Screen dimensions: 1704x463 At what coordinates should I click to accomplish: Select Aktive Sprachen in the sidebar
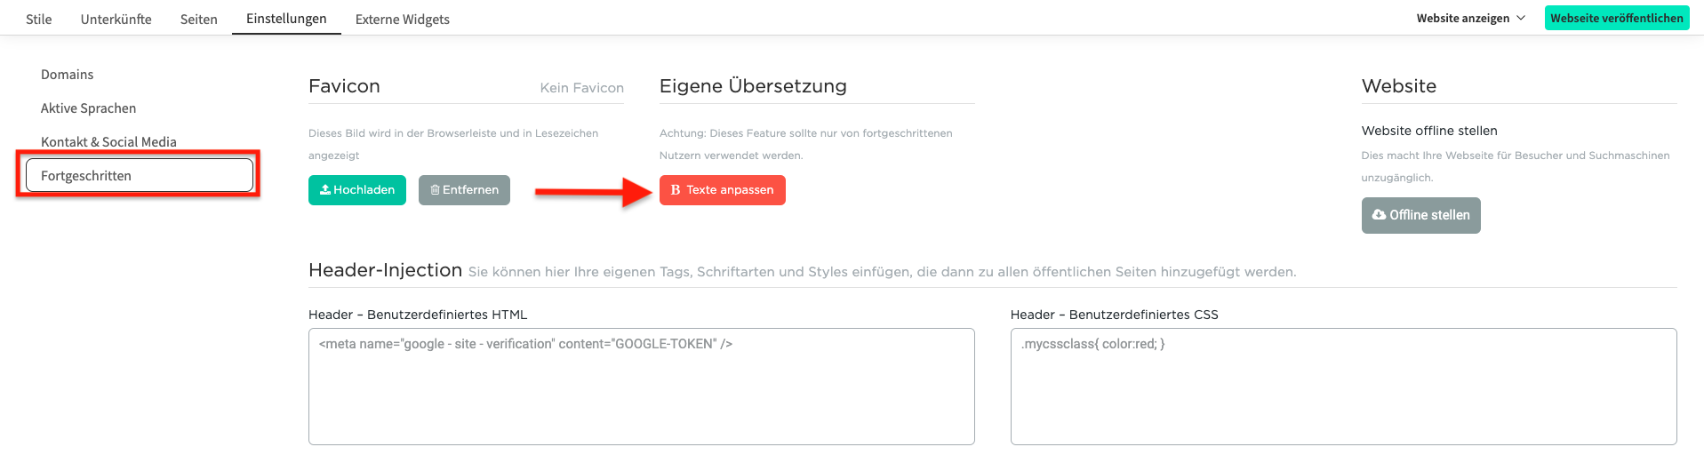coord(88,108)
